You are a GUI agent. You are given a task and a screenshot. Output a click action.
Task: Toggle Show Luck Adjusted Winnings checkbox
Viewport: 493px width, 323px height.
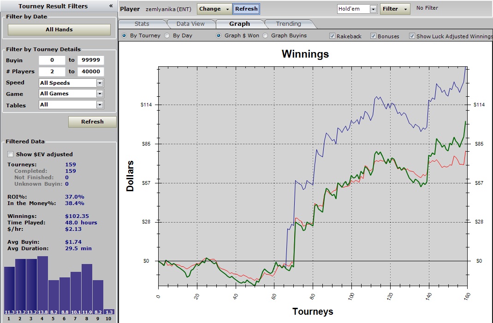click(412, 36)
